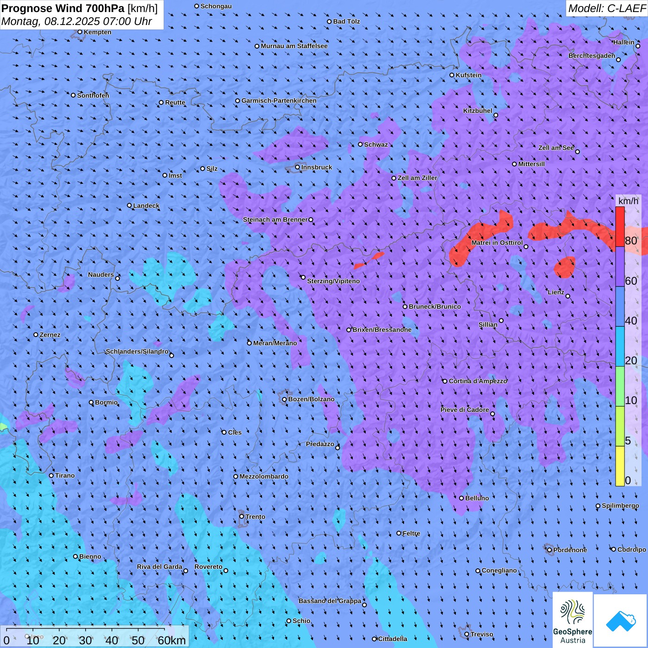Select the red legend color band
The height and width of the screenshot is (648, 648).
(620, 226)
